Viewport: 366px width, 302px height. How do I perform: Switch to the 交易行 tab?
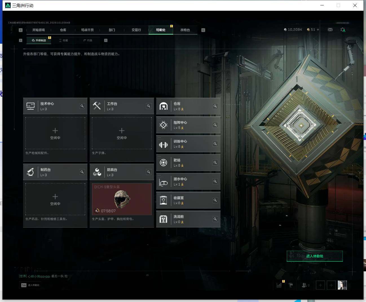pos(136,30)
